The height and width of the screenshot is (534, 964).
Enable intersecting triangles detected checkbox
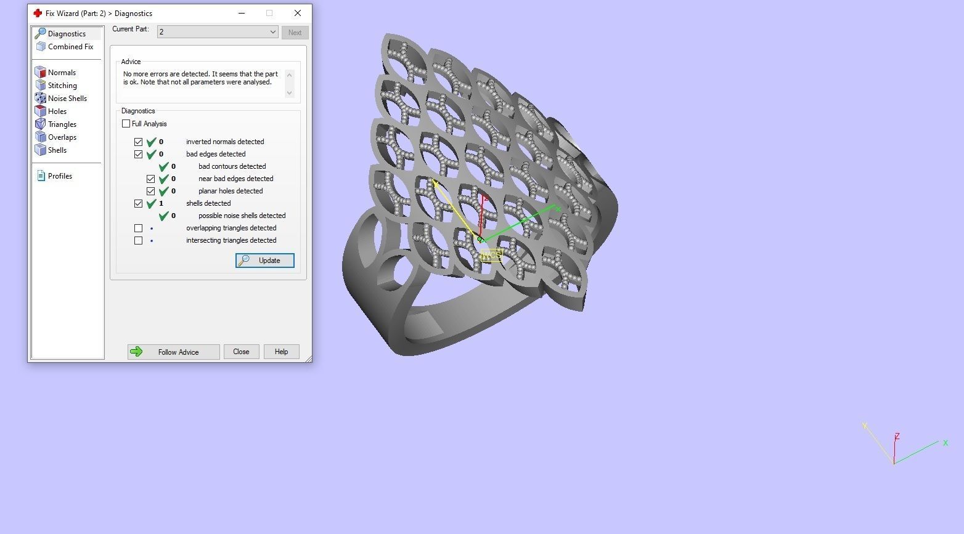[x=139, y=240]
